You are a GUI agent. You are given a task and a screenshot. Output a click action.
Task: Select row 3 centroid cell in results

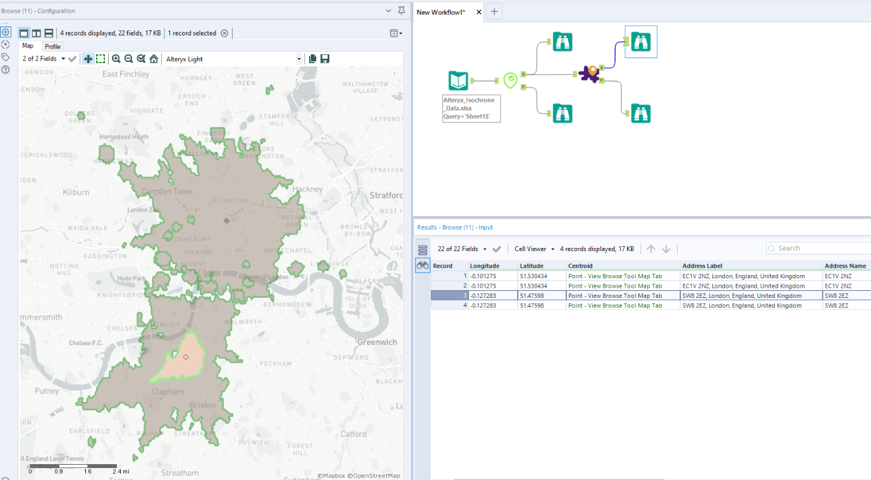pos(623,295)
